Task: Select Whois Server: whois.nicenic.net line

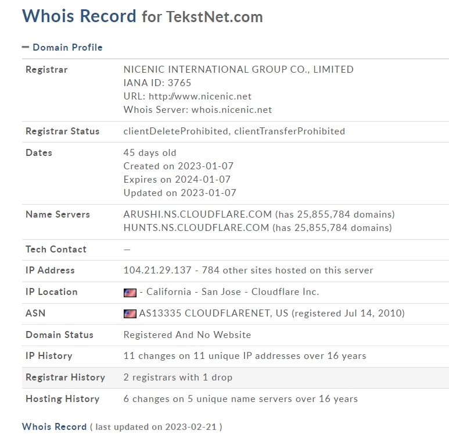Action: point(197,110)
